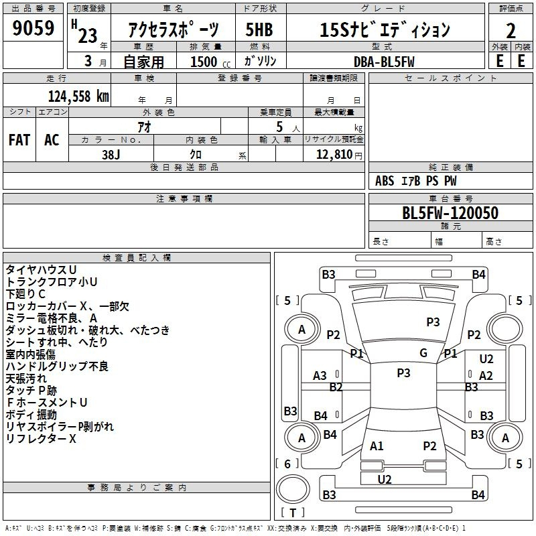The height and width of the screenshot is (536, 536).
Task: Click the mileage value 124,558 km
Action: tap(78, 96)
